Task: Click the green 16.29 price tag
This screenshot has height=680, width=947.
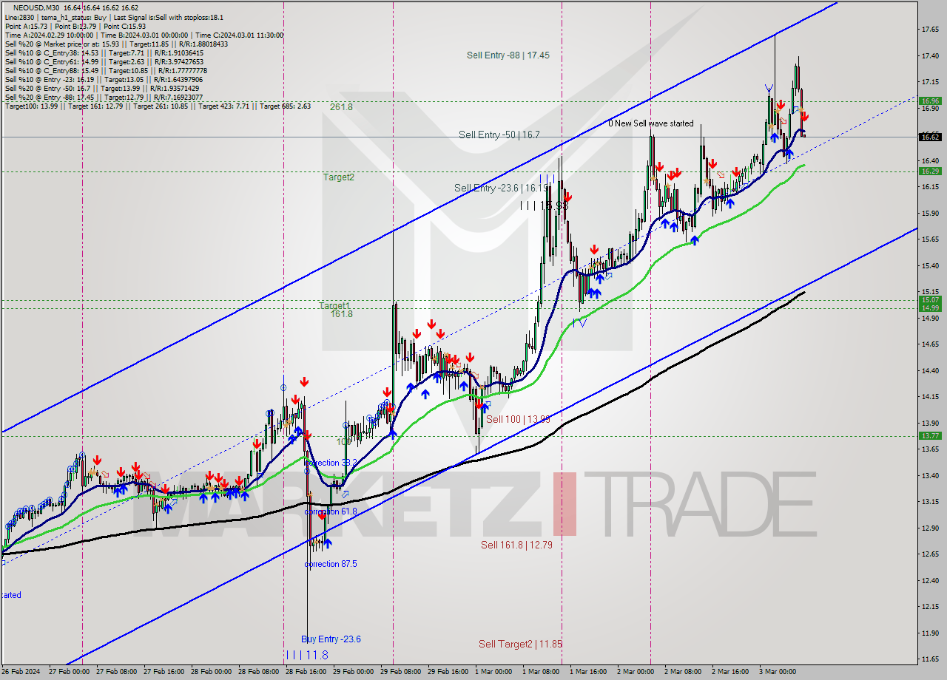Action: [930, 171]
